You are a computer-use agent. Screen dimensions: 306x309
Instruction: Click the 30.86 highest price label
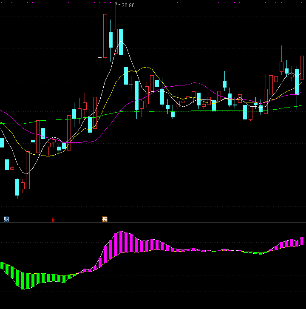pos(128,6)
